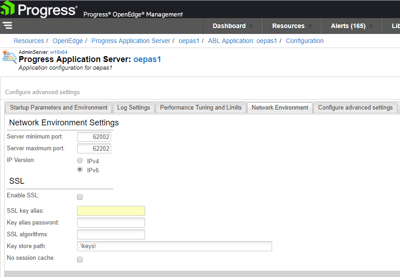Toggle the No session cache checkbox
Screen dimensions: 400x277
point(79,259)
